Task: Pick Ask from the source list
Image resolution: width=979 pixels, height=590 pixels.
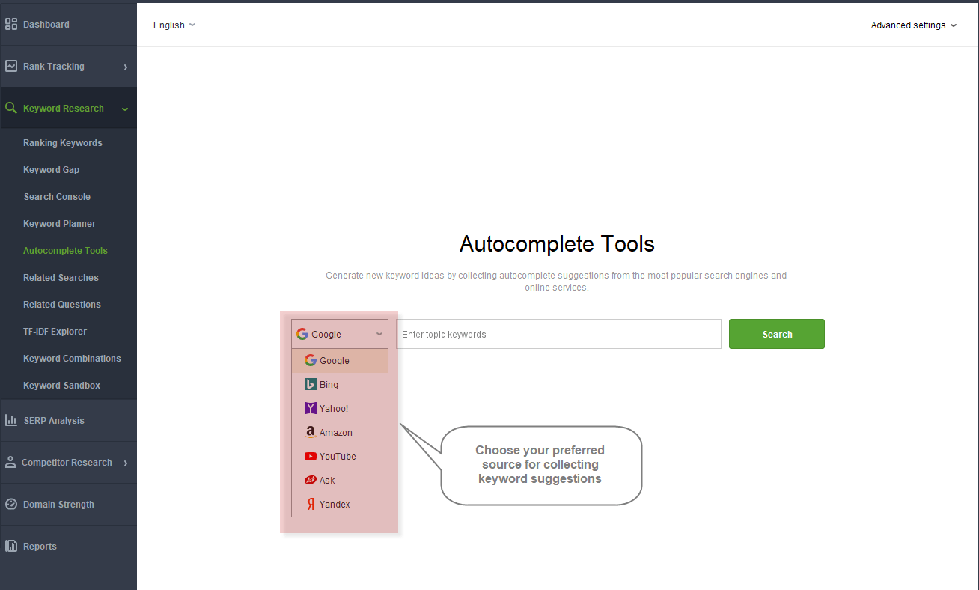Action: pos(340,480)
